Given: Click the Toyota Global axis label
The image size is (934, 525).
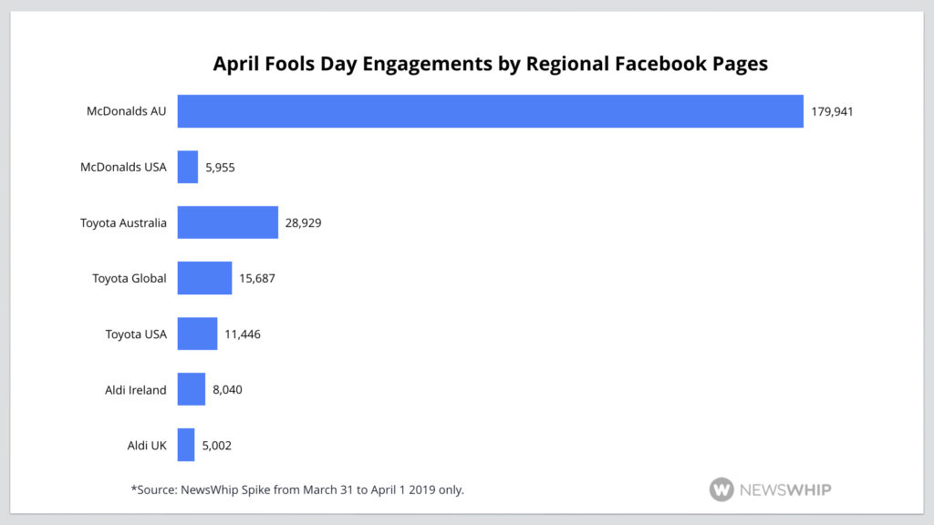Looking at the screenshot, I should 130,279.
